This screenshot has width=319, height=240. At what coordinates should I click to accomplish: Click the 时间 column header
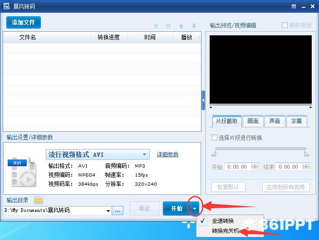tap(150, 38)
